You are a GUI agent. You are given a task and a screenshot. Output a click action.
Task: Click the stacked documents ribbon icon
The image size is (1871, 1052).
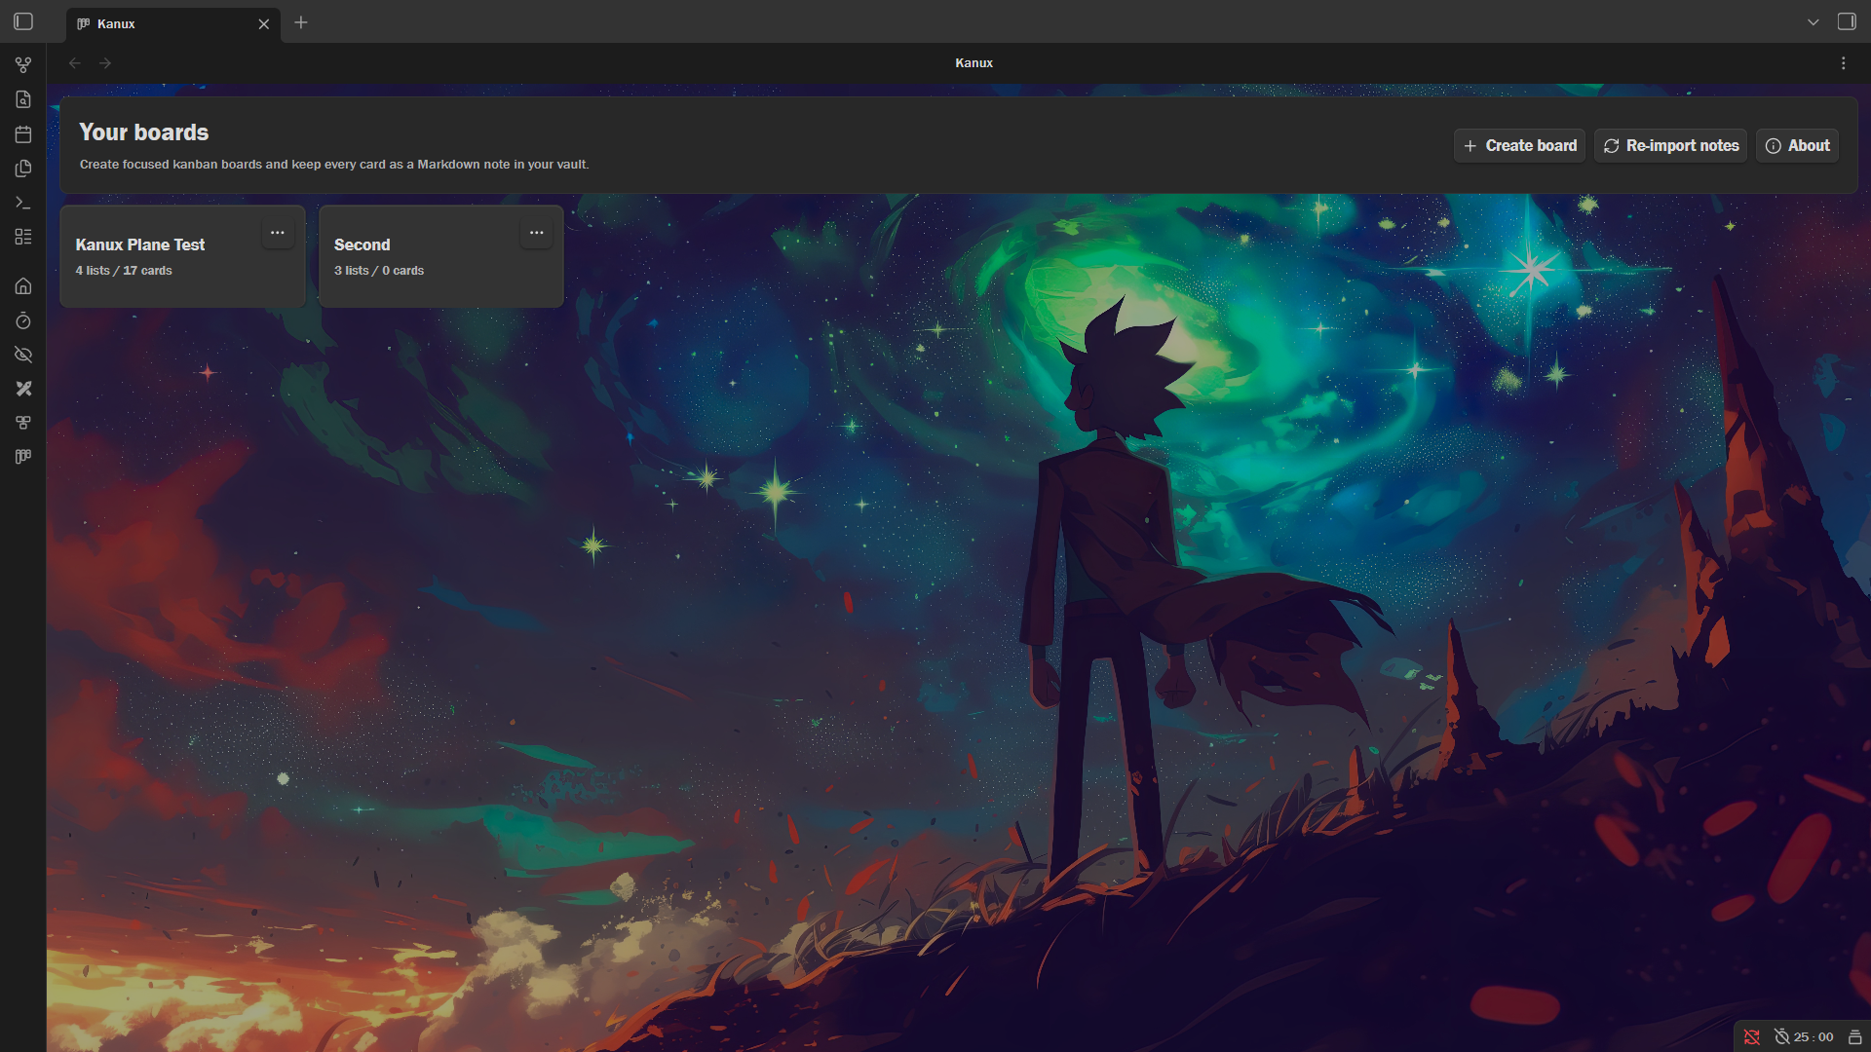click(23, 169)
